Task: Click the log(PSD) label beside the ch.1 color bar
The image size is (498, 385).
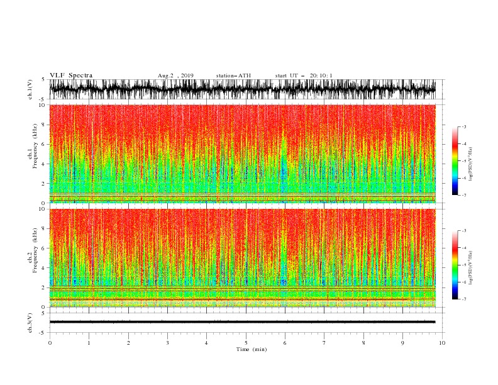Action: (471, 164)
